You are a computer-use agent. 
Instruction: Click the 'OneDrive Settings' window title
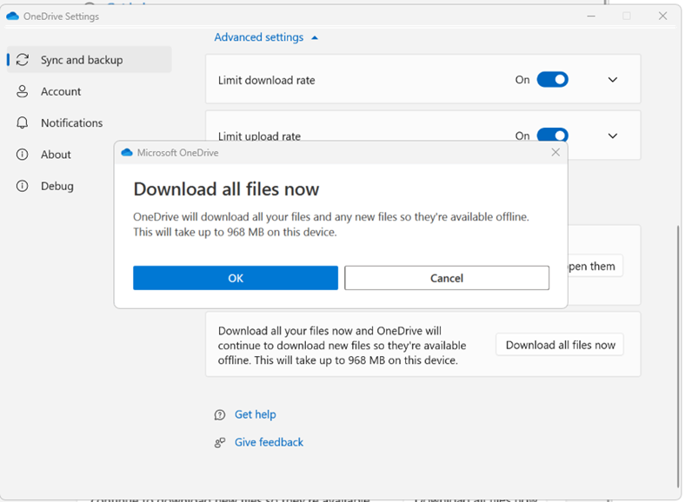pyautogui.click(x=61, y=17)
